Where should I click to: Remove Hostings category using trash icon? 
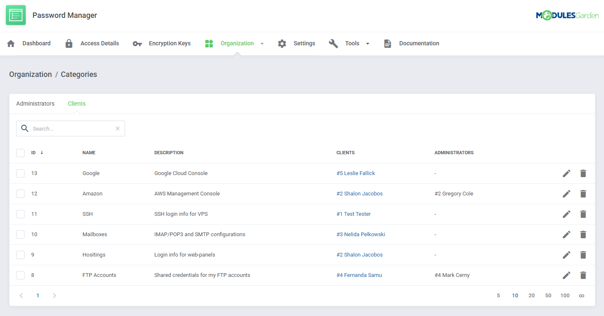coord(583,255)
